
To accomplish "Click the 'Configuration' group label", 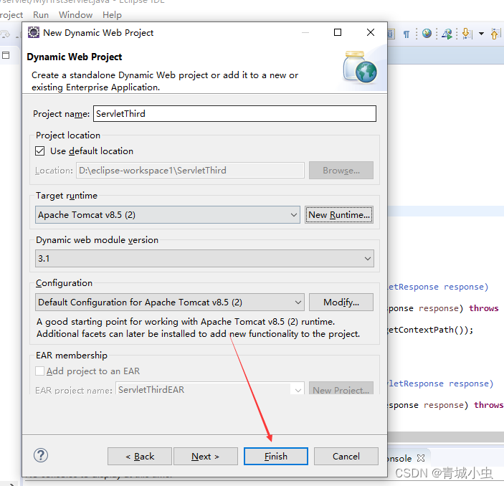I will 64,283.
